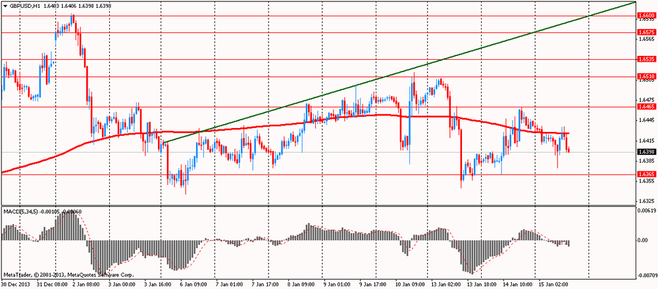
Task: Select the 1.6325 price scale value
Action: click(646, 202)
